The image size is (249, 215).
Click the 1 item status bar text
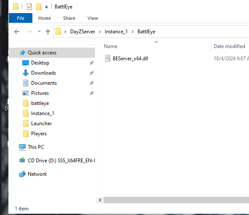[x=22, y=209]
